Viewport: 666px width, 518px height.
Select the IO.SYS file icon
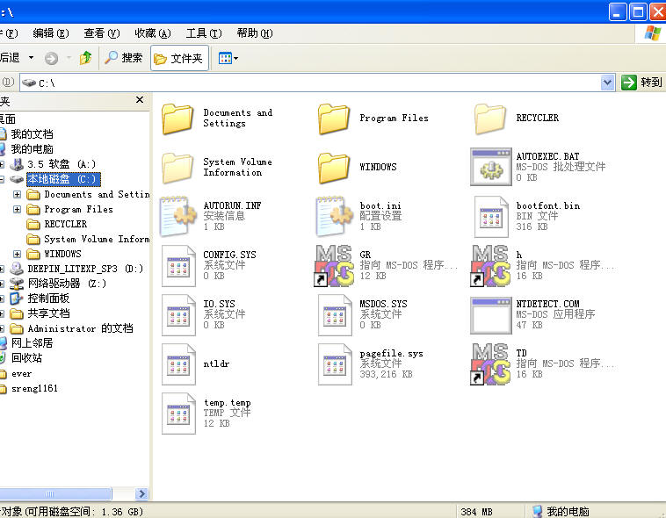pyautogui.click(x=178, y=315)
